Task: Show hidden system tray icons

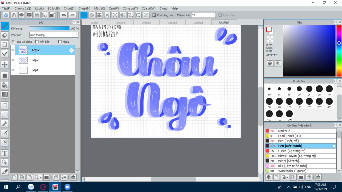Action: [x=289, y=187]
